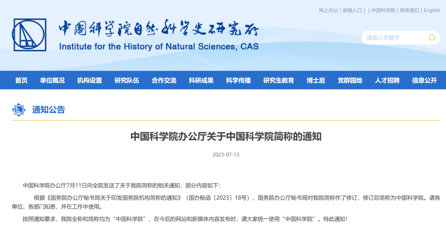Switch site language to English
This screenshot has height=240, width=446.
(432, 10)
